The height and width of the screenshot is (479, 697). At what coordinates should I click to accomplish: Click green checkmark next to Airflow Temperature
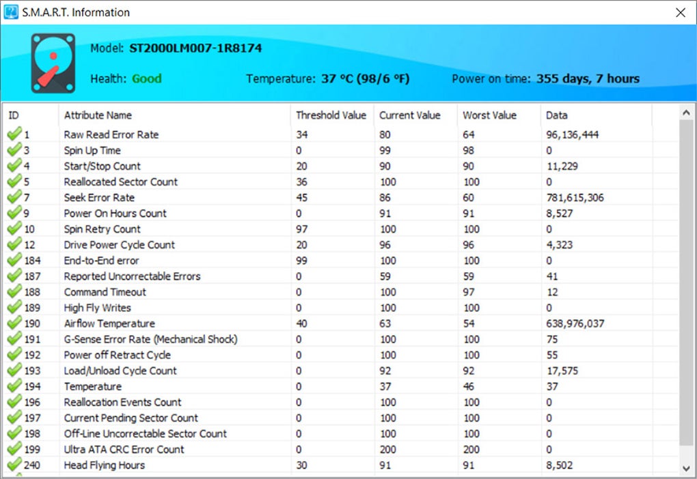point(14,323)
